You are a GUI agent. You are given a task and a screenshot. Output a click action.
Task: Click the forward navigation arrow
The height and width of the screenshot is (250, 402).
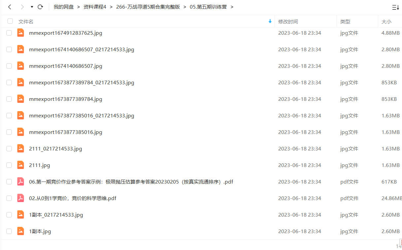click(x=22, y=7)
